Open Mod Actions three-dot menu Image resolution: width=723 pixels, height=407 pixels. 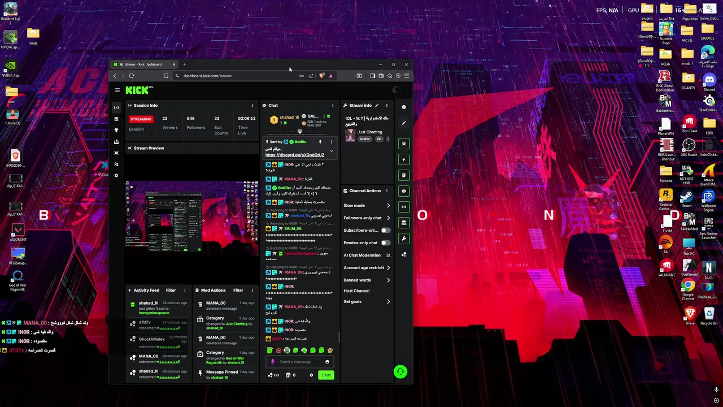click(252, 291)
